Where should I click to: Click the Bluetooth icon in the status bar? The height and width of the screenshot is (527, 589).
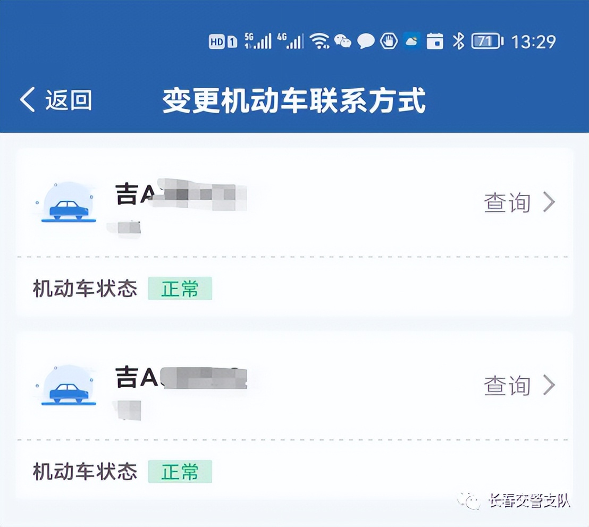point(458,40)
